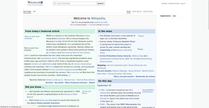
Task: Open the 1498 year link
Action: pyautogui.click(x=102, y=90)
